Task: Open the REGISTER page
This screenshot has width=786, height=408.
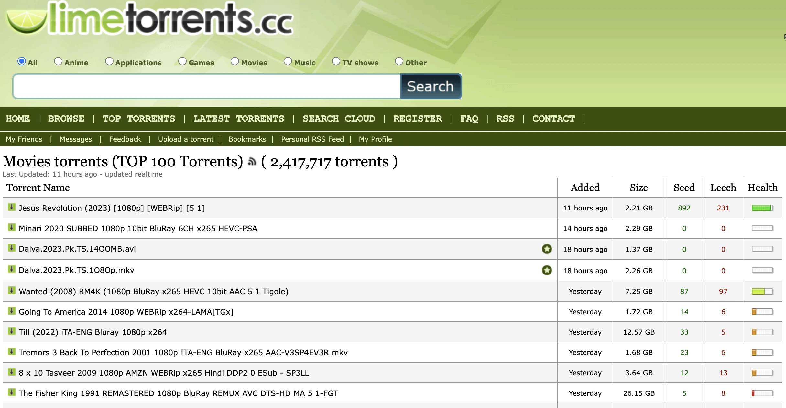Action: click(418, 119)
